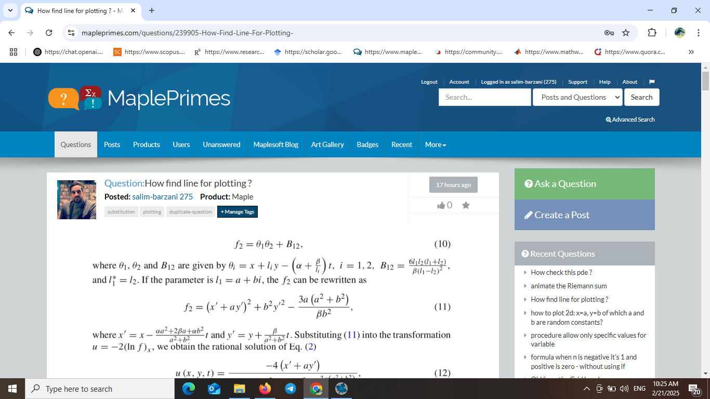Click the flag icon next to About
Image resolution: width=710 pixels, height=399 pixels.
coord(652,82)
